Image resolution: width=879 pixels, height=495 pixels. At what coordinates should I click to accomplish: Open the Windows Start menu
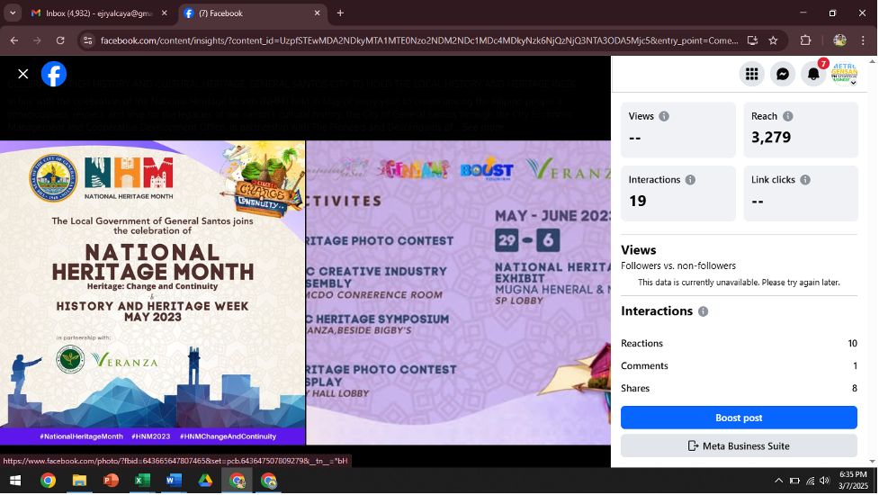tap(15, 481)
